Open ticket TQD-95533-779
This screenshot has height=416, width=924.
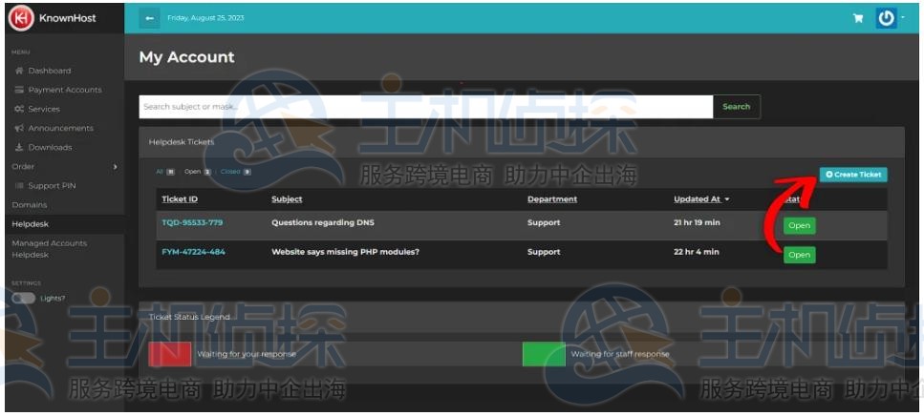192,223
